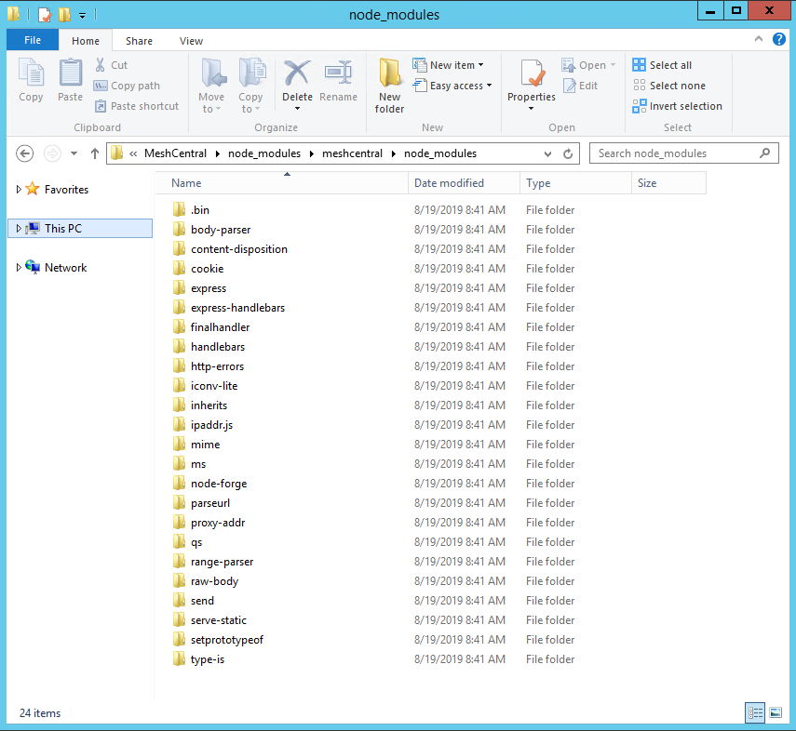Select the ipaddr.js folder
This screenshot has width=796, height=731.
tap(203, 425)
